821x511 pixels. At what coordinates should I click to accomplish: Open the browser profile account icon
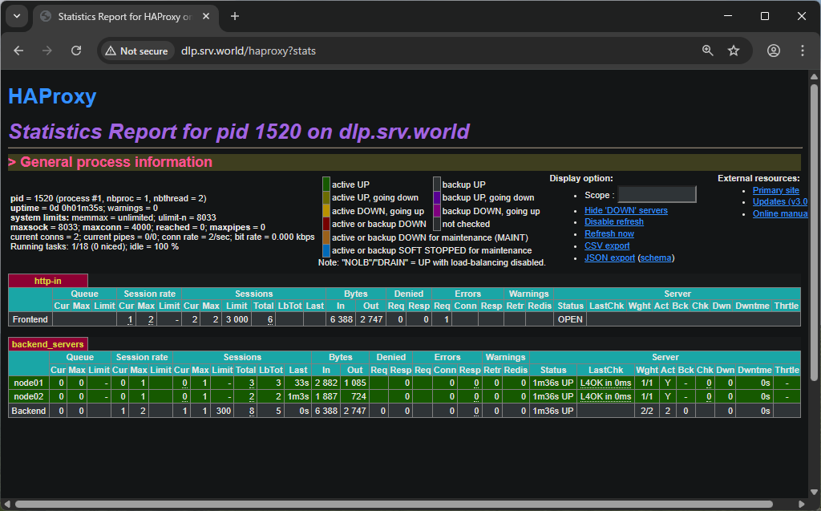(x=773, y=50)
